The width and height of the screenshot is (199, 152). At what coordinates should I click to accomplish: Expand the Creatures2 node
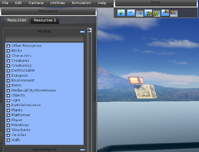8,66
